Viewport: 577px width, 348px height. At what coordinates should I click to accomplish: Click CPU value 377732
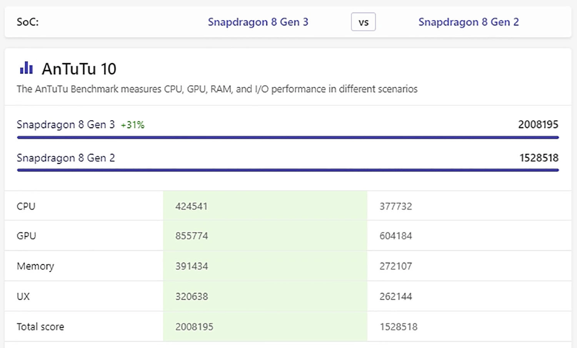click(396, 206)
